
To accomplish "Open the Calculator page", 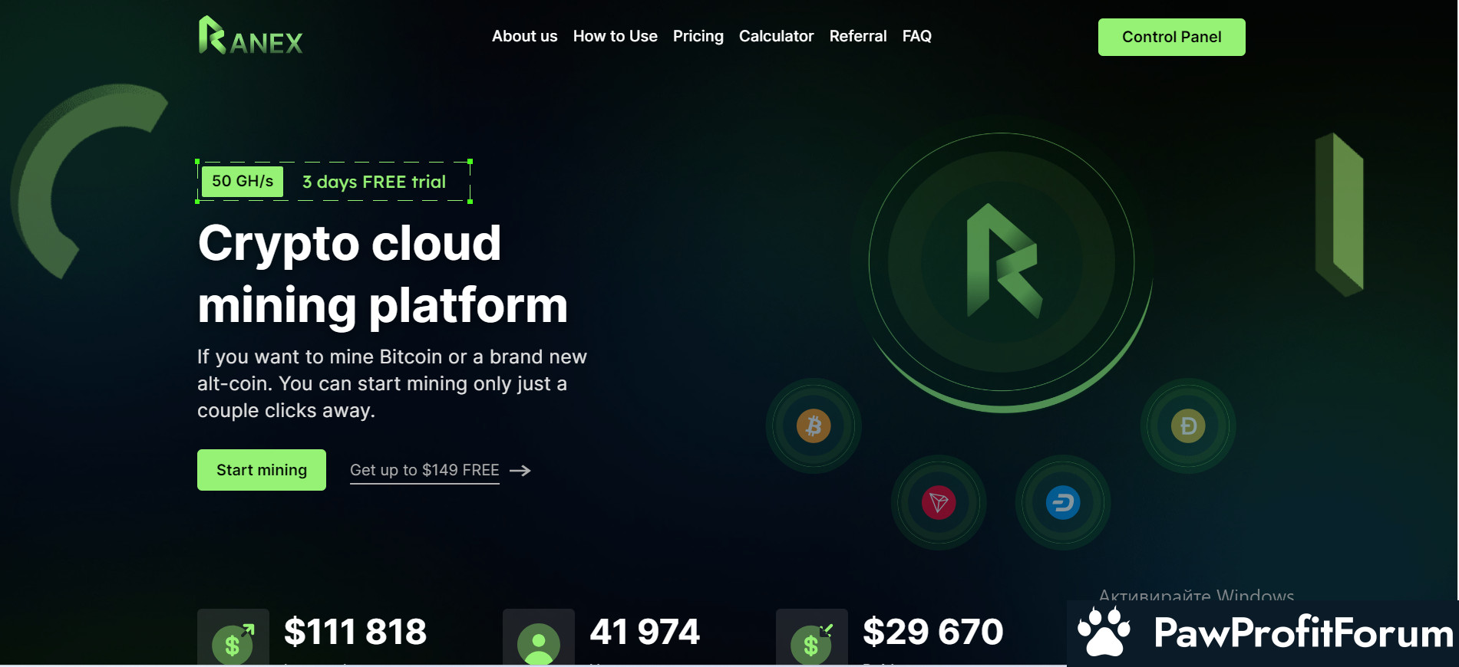I will pos(776,36).
